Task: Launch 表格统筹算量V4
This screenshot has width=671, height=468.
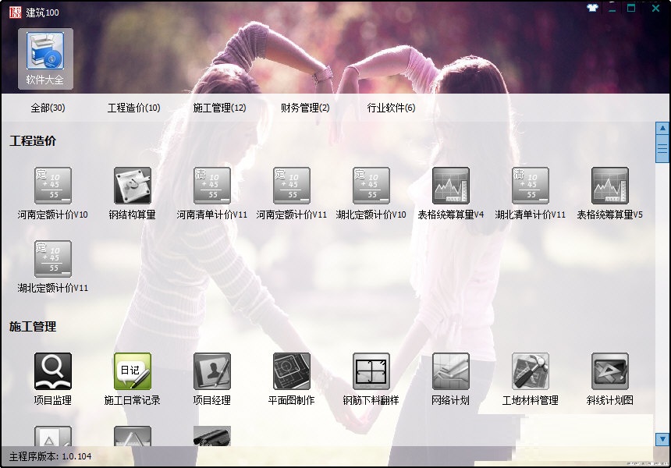Action: (450, 187)
